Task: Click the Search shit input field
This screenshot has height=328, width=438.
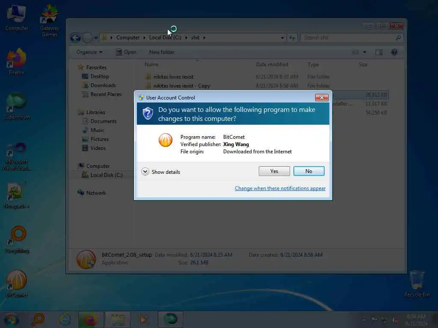Action: tap(352, 38)
